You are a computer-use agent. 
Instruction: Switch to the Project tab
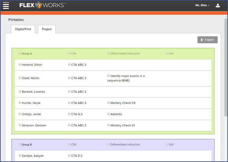click(47, 29)
